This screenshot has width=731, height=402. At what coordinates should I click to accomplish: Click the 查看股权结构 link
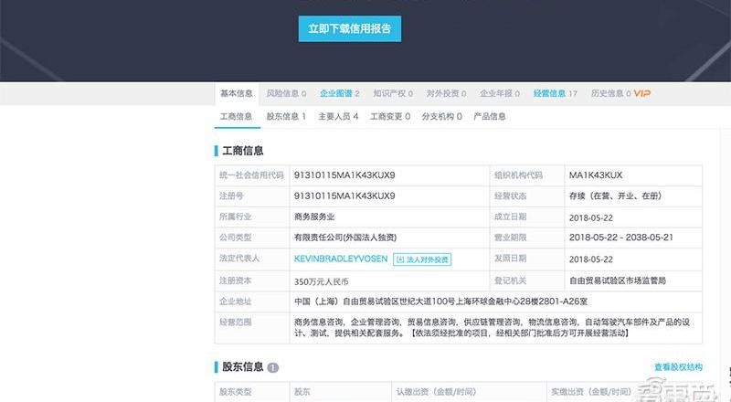(672, 367)
